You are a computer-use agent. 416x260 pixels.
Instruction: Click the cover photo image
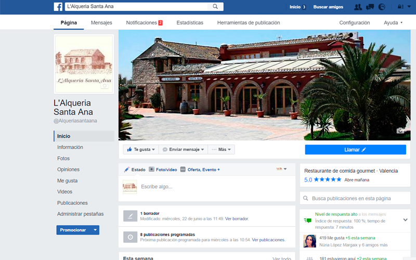point(264,85)
